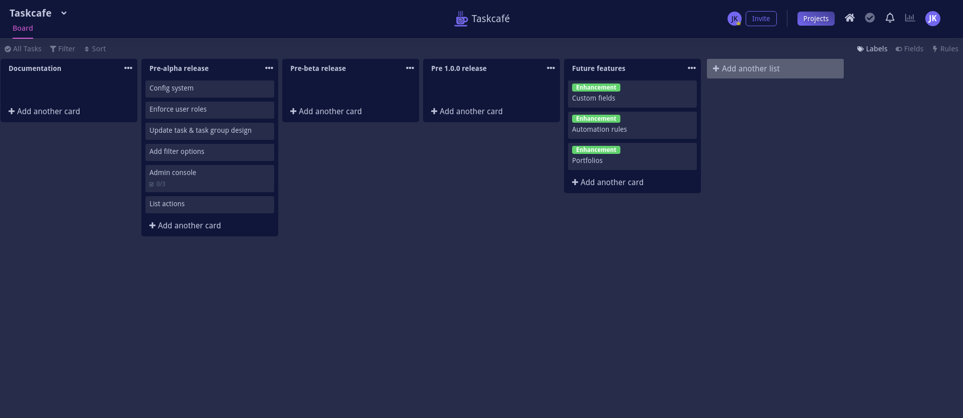
Task: Open the Config system card
Action: pyautogui.click(x=210, y=89)
